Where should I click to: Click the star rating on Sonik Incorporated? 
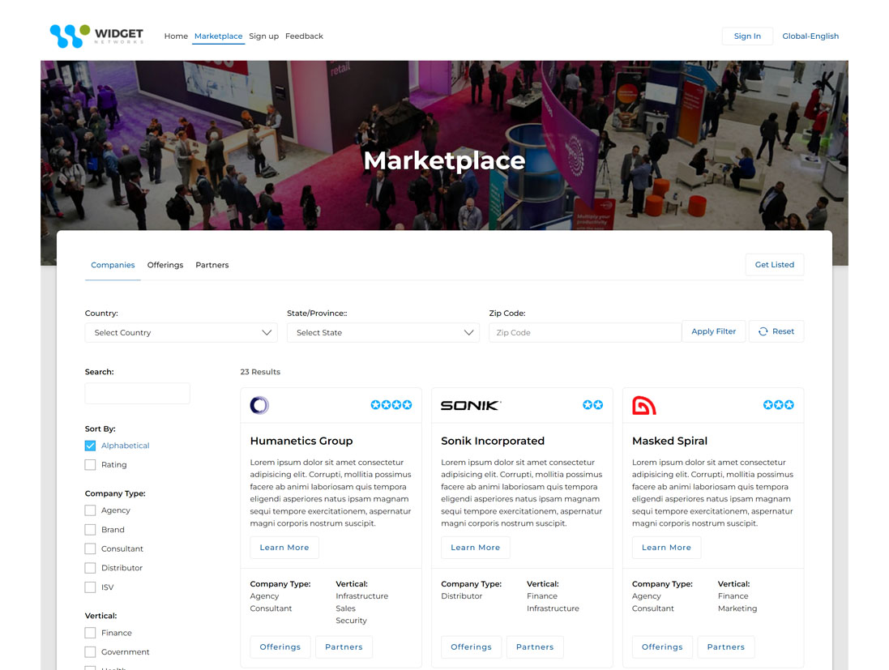pyautogui.click(x=594, y=403)
